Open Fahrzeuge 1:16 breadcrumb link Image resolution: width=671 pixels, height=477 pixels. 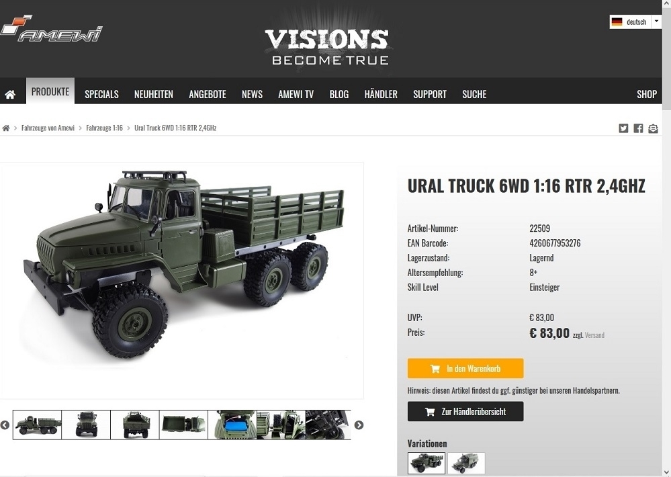tap(104, 128)
